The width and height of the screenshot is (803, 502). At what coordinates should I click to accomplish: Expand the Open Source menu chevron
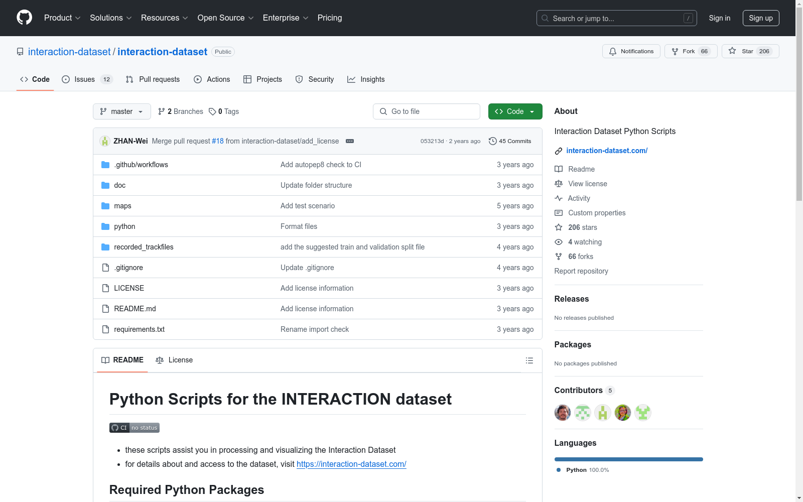(252, 18)
